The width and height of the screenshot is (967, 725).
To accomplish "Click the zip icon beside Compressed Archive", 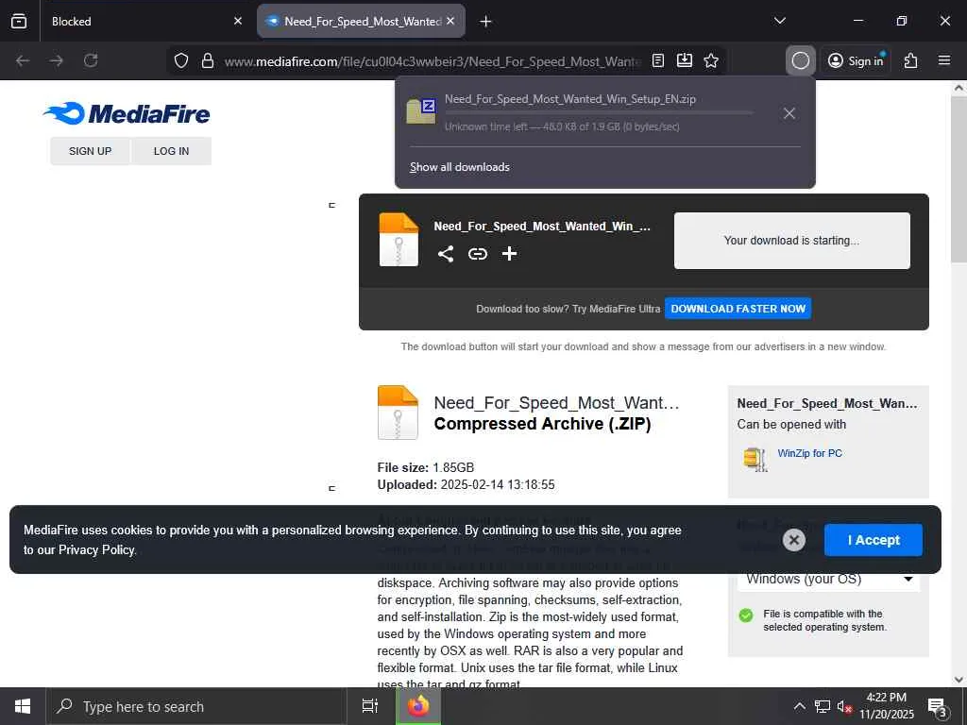I will 398,413.
